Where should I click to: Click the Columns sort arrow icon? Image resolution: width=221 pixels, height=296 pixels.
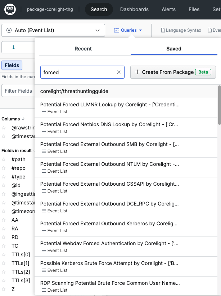(23, 119)
